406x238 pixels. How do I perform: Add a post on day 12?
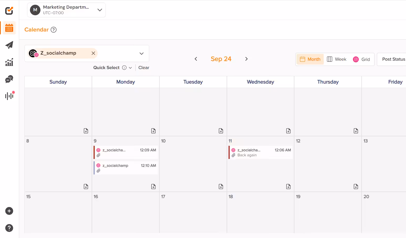(x=356, y=187)
